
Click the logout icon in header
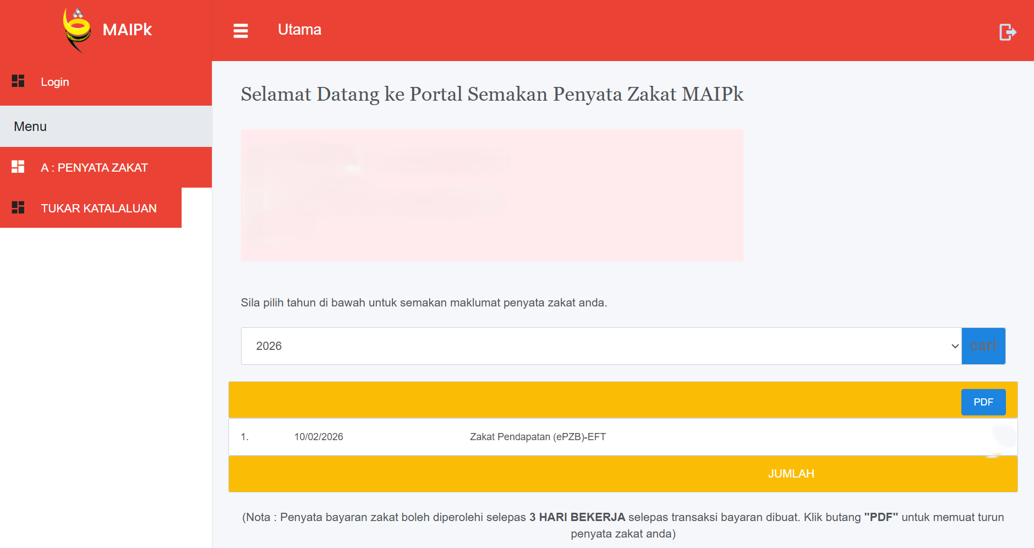click(x=1007, y=32)
